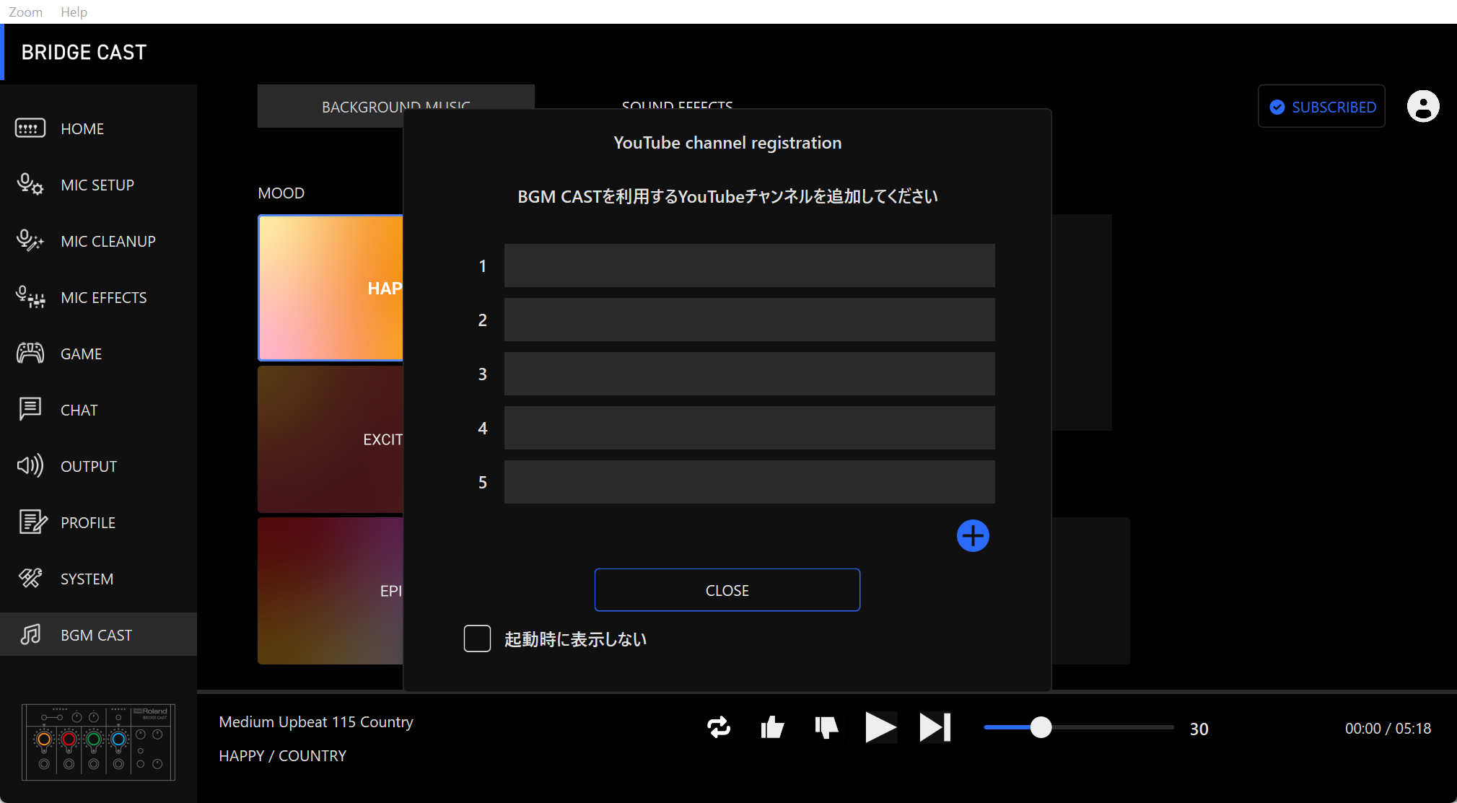
Task: Click channel input field 4
Action: 749,428
